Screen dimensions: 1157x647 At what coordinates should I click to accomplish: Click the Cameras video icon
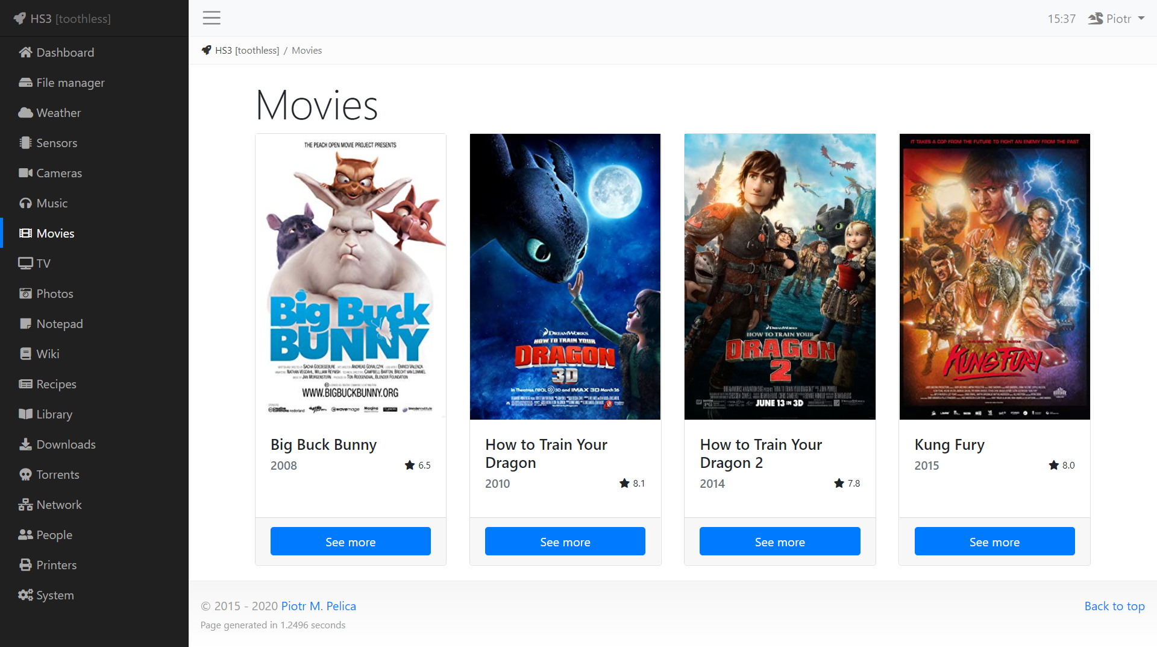25,173
